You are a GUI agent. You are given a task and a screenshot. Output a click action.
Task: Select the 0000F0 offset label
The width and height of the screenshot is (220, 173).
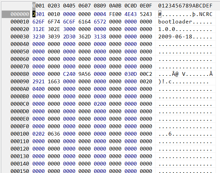(x=20, y=126)
